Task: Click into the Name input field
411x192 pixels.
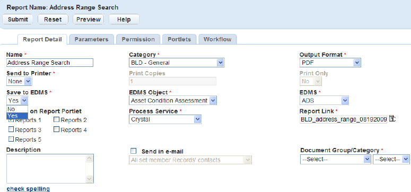Action: [x=50, y=63]
